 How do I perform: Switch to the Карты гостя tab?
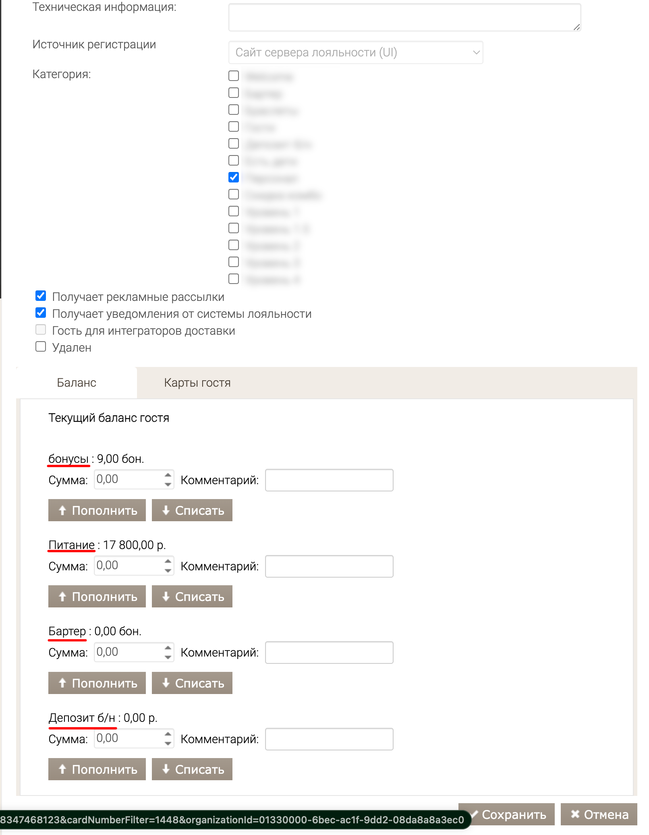coord(197,383)
